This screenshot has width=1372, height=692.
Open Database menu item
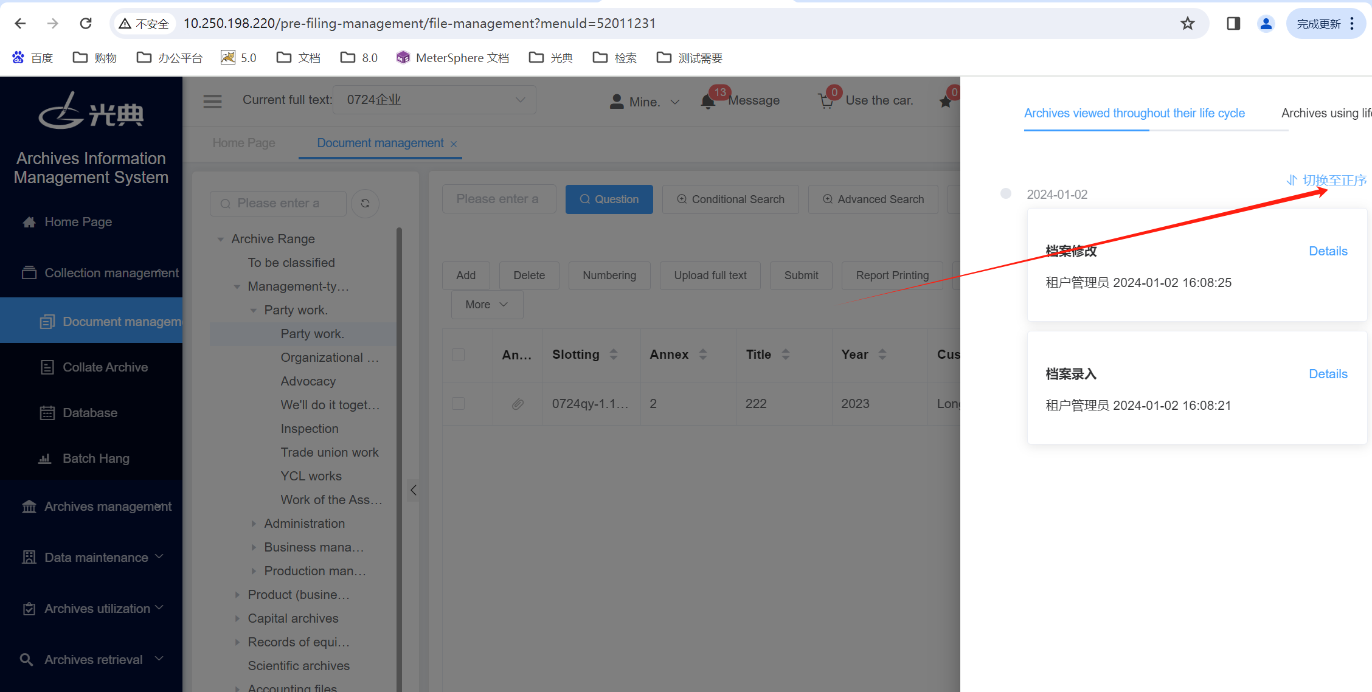coord(91,413)
